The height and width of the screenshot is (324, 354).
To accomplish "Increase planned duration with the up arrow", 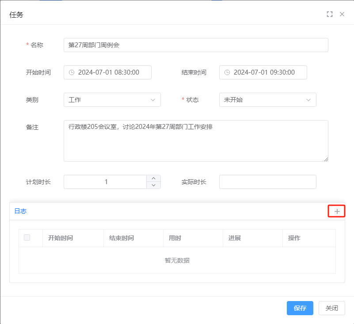I will pyautogui.click(x=153, y=178).
